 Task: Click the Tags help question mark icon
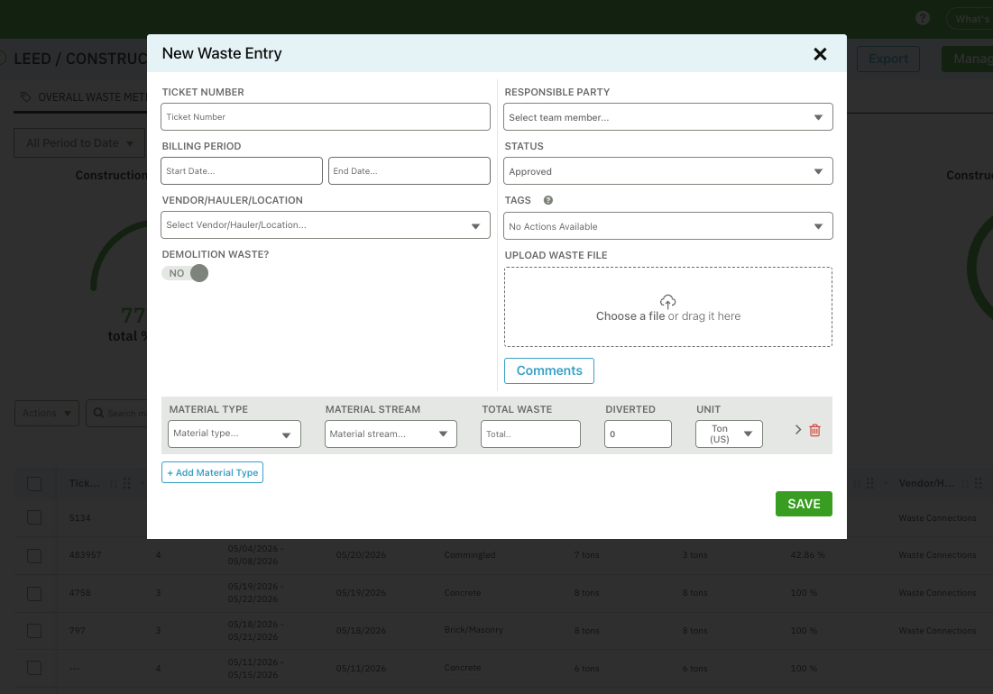548,200
